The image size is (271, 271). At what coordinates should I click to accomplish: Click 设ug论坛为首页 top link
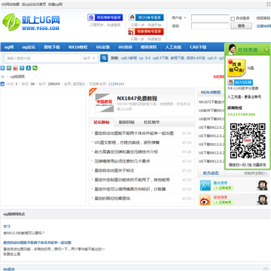click(x=34, y=5)
